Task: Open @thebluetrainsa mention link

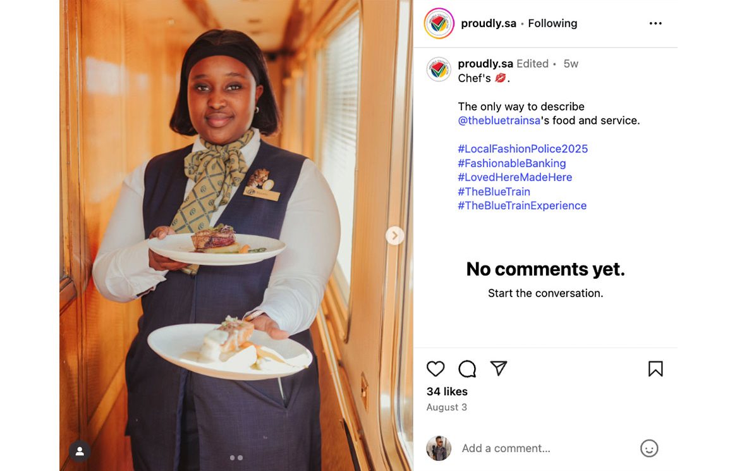Action: (499, 120)
